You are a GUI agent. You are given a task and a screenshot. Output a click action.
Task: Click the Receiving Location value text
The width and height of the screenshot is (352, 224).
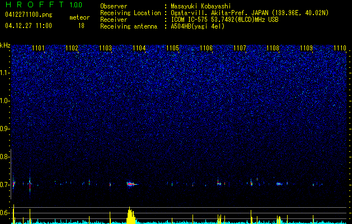click(250, 13)
